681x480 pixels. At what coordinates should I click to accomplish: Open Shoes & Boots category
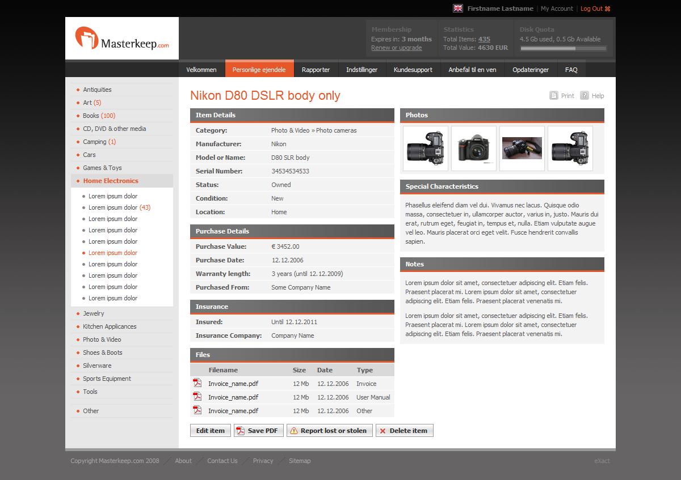[x=103, y=352]
